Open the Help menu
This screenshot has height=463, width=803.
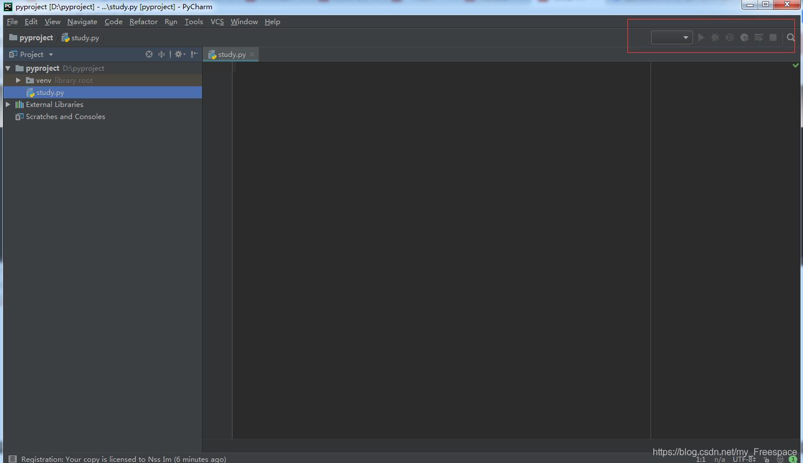coord(272,21)
